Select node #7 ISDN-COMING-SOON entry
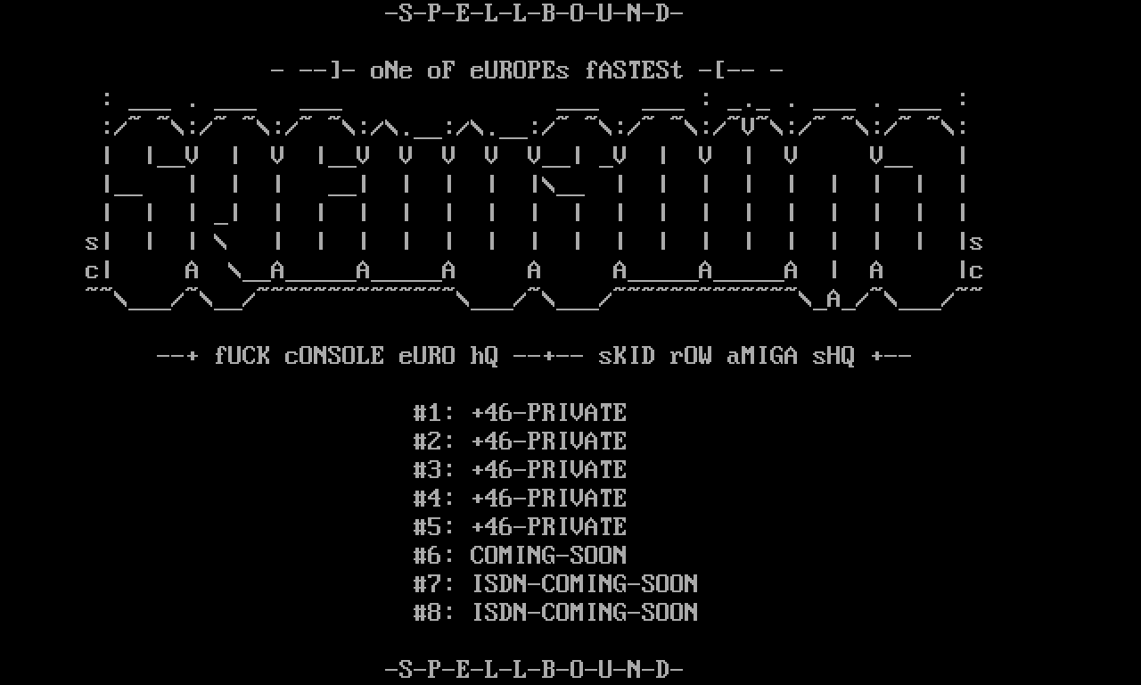 (x=555, y=584)
